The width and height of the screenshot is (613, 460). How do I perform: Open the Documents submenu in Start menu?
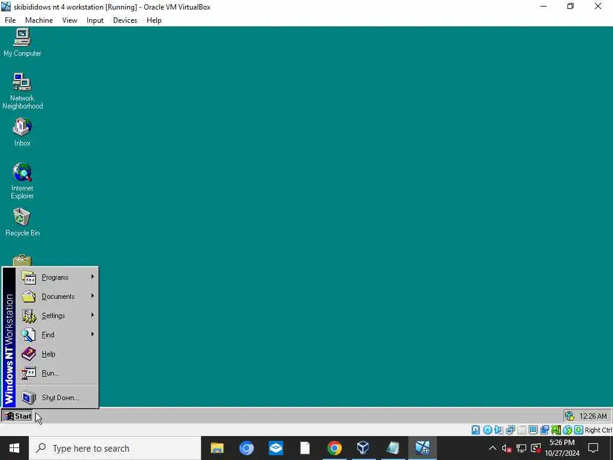57,296
